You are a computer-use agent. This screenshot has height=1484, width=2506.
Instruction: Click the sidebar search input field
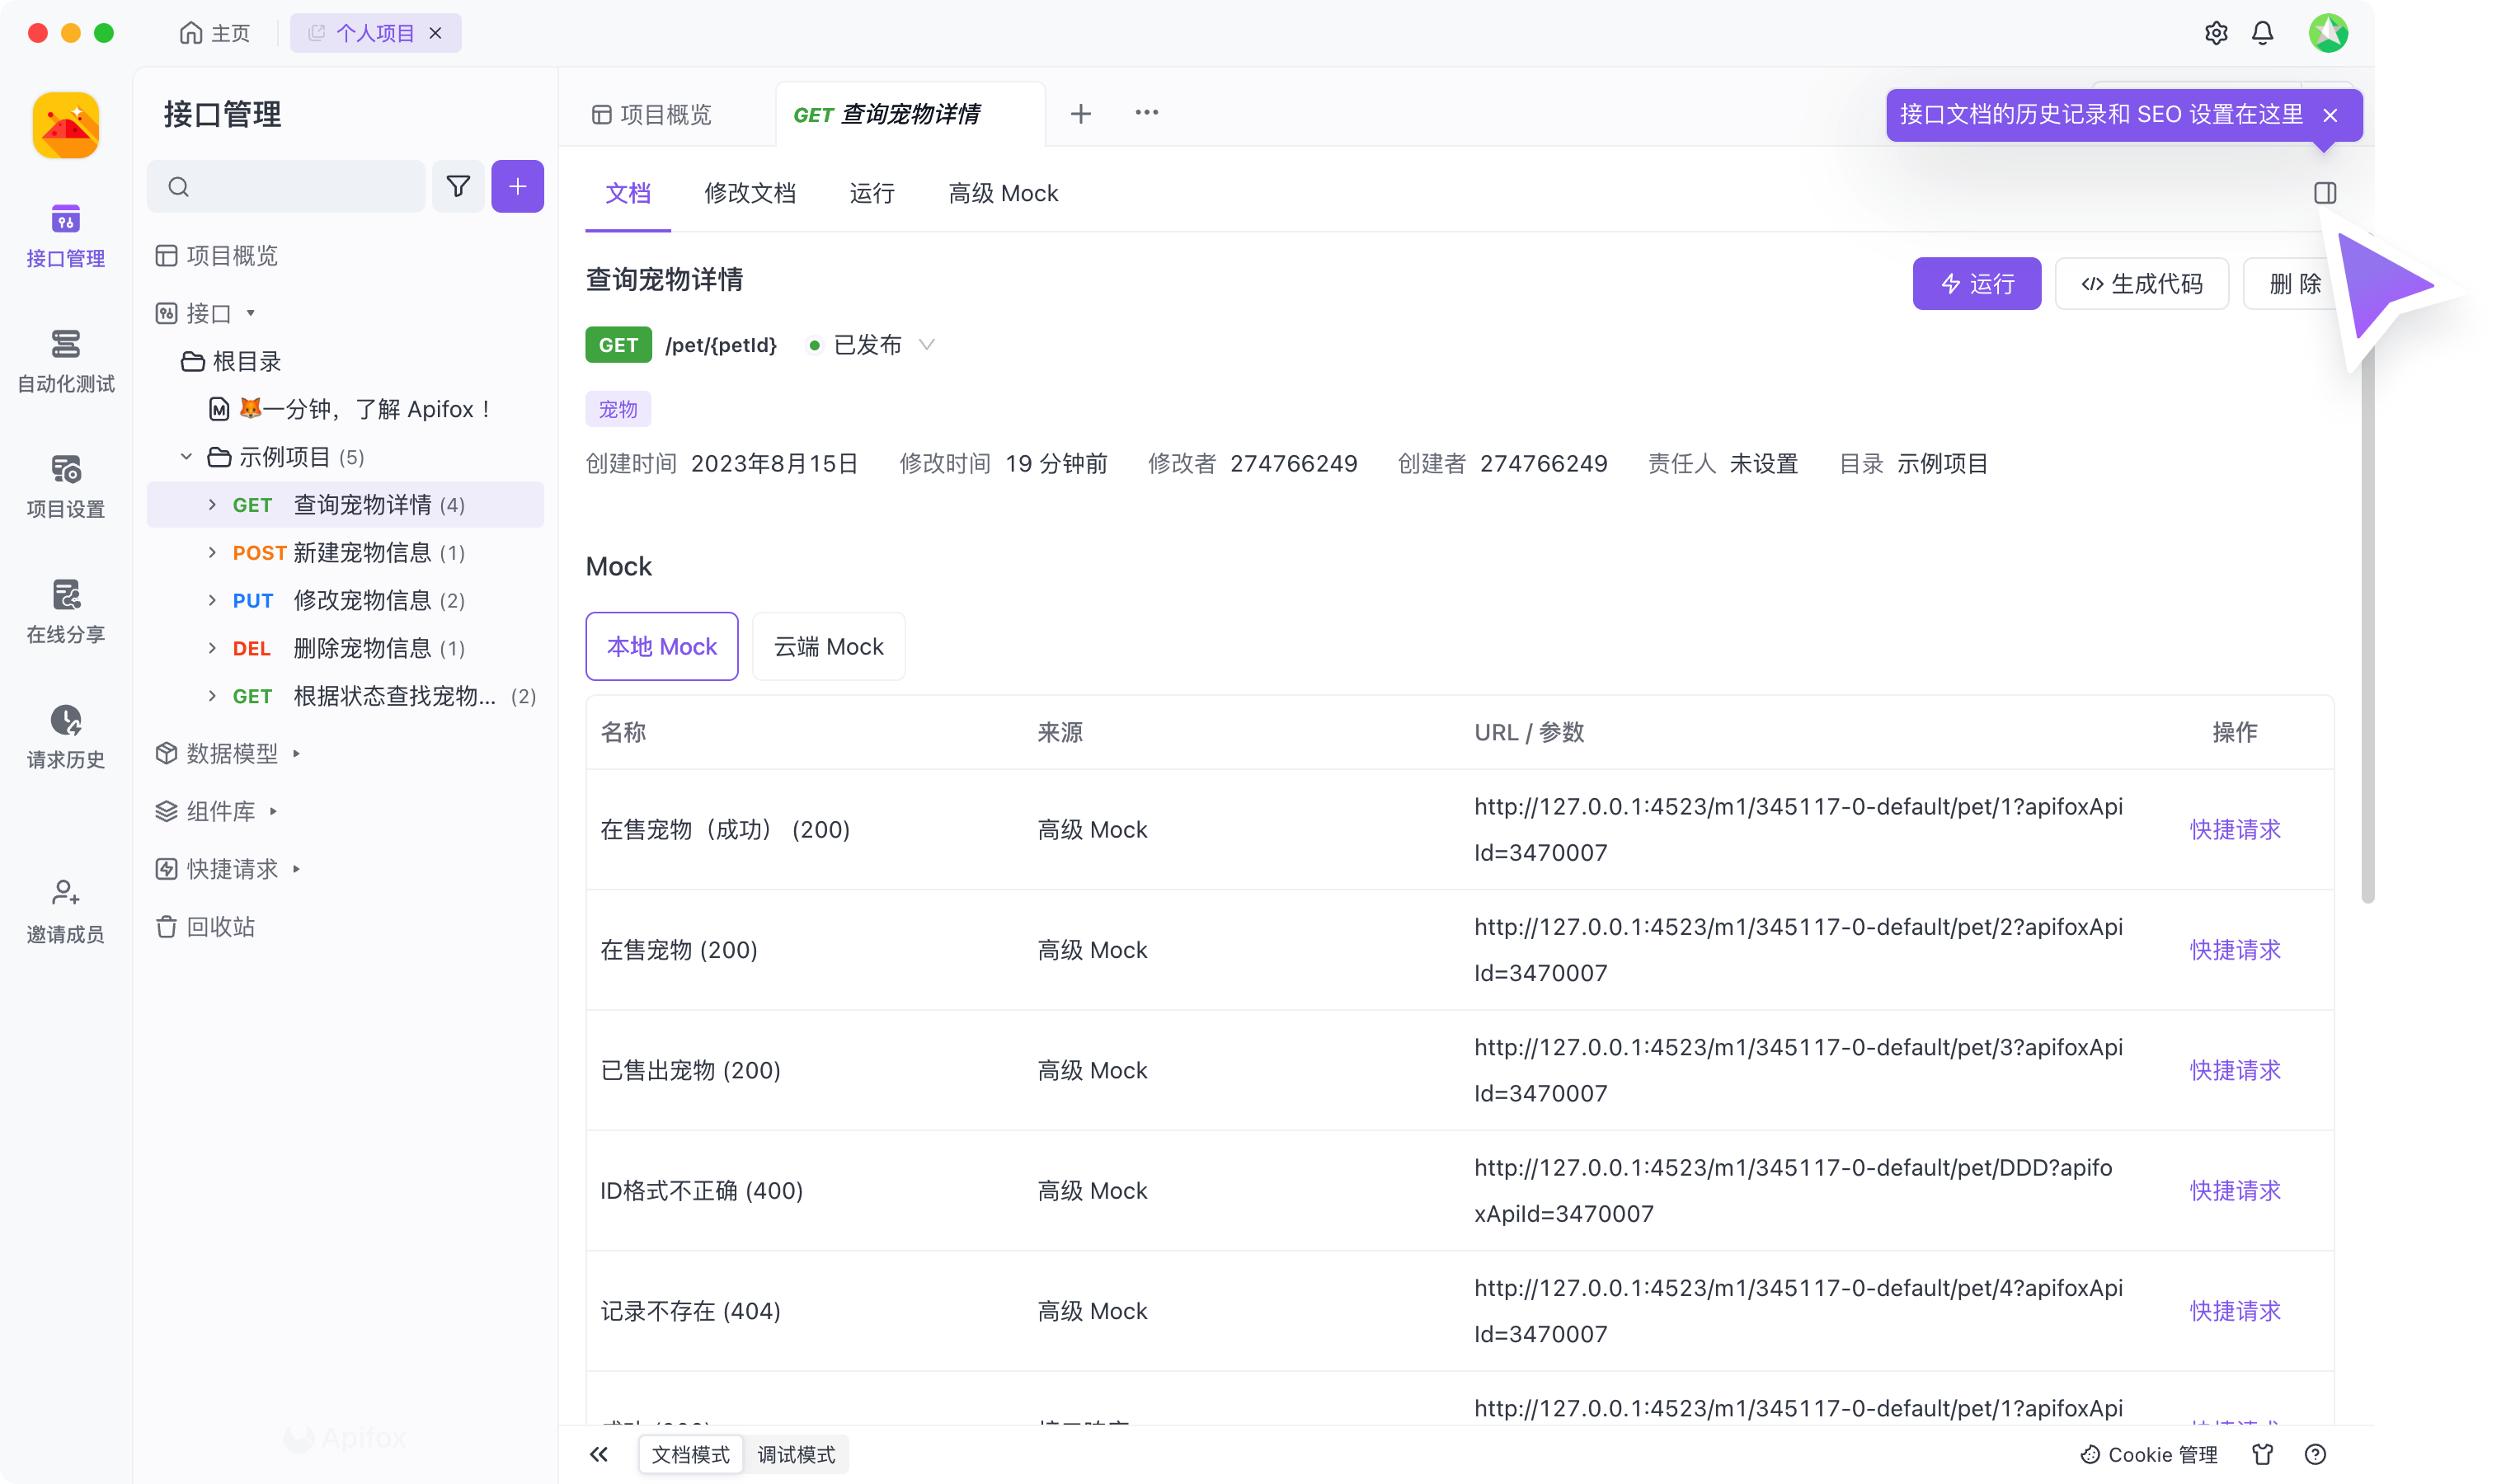(286, 186)
